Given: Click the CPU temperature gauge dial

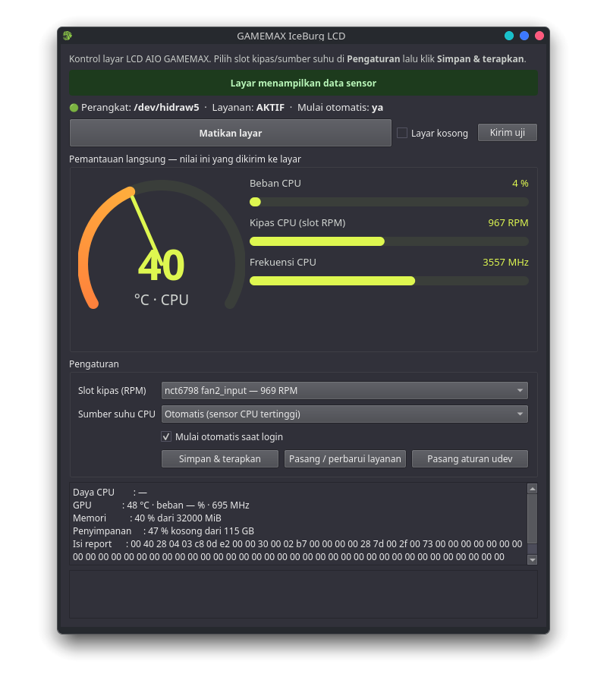Looking at the screenshot, I should [162, 244].
